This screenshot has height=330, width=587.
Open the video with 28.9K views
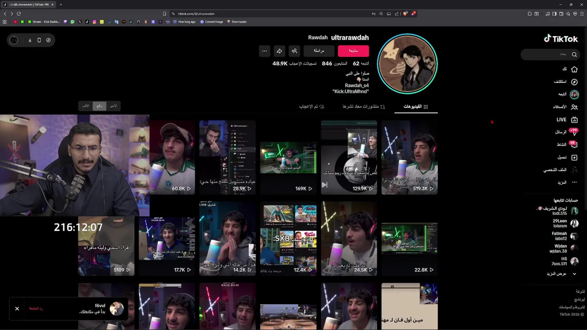tap(227, 157)
